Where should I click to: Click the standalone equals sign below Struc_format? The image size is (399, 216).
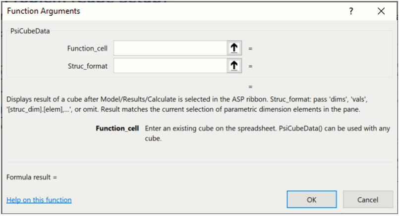(x=250, y=86)
